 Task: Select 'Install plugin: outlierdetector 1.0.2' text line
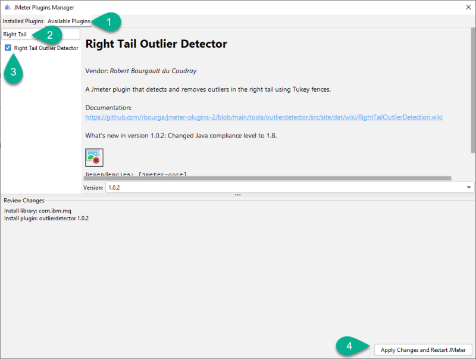[x=46, y=218]
